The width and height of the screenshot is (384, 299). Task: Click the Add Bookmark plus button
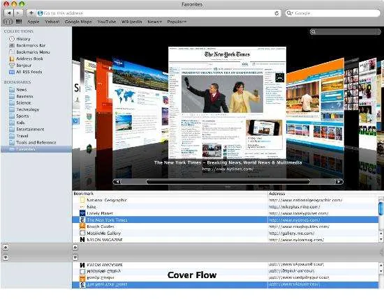pyautogui.click(x=31, y=13)
